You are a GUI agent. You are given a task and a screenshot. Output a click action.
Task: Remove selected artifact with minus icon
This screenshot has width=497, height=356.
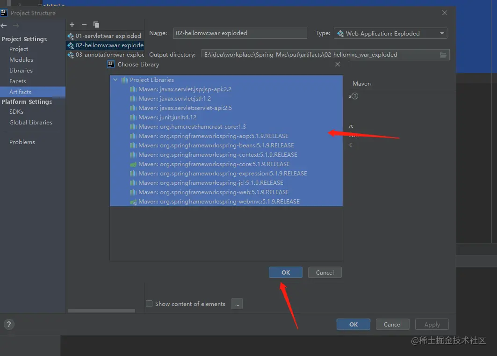point(84,25)
